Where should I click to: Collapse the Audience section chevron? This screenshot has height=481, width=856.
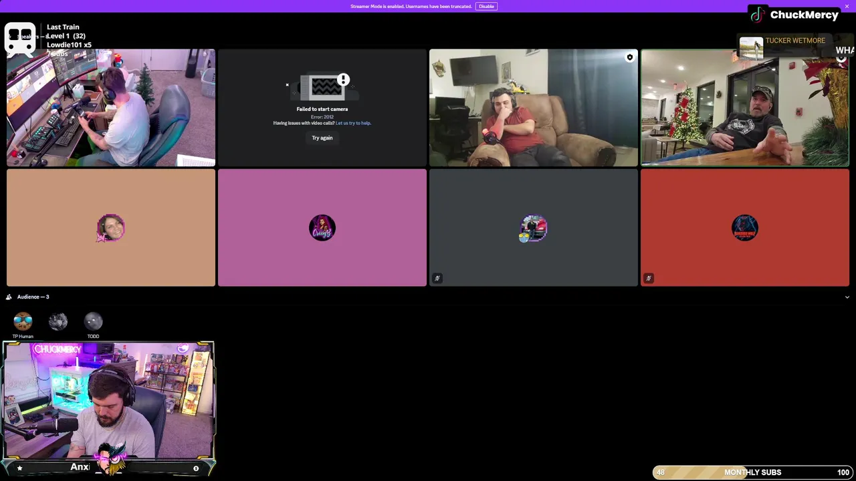(847, 297)
